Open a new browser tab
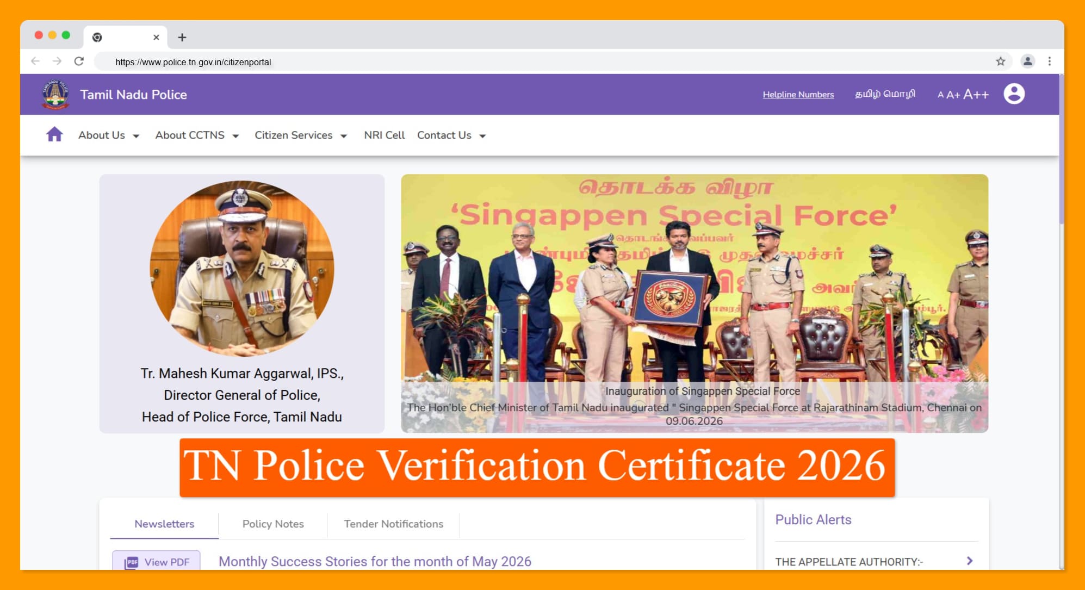The height and width of the screenshot is (590, 1085). pyautogui.click(x=182, y=37)
